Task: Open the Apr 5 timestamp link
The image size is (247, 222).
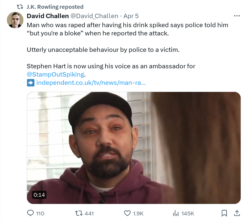Action: (x=131, y=16)
